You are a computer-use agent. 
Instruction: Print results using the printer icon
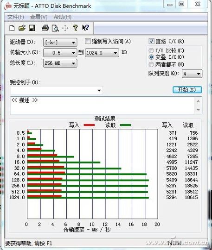click(x=45, y=28)
